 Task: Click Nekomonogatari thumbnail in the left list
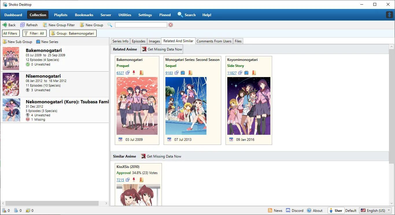11,110
